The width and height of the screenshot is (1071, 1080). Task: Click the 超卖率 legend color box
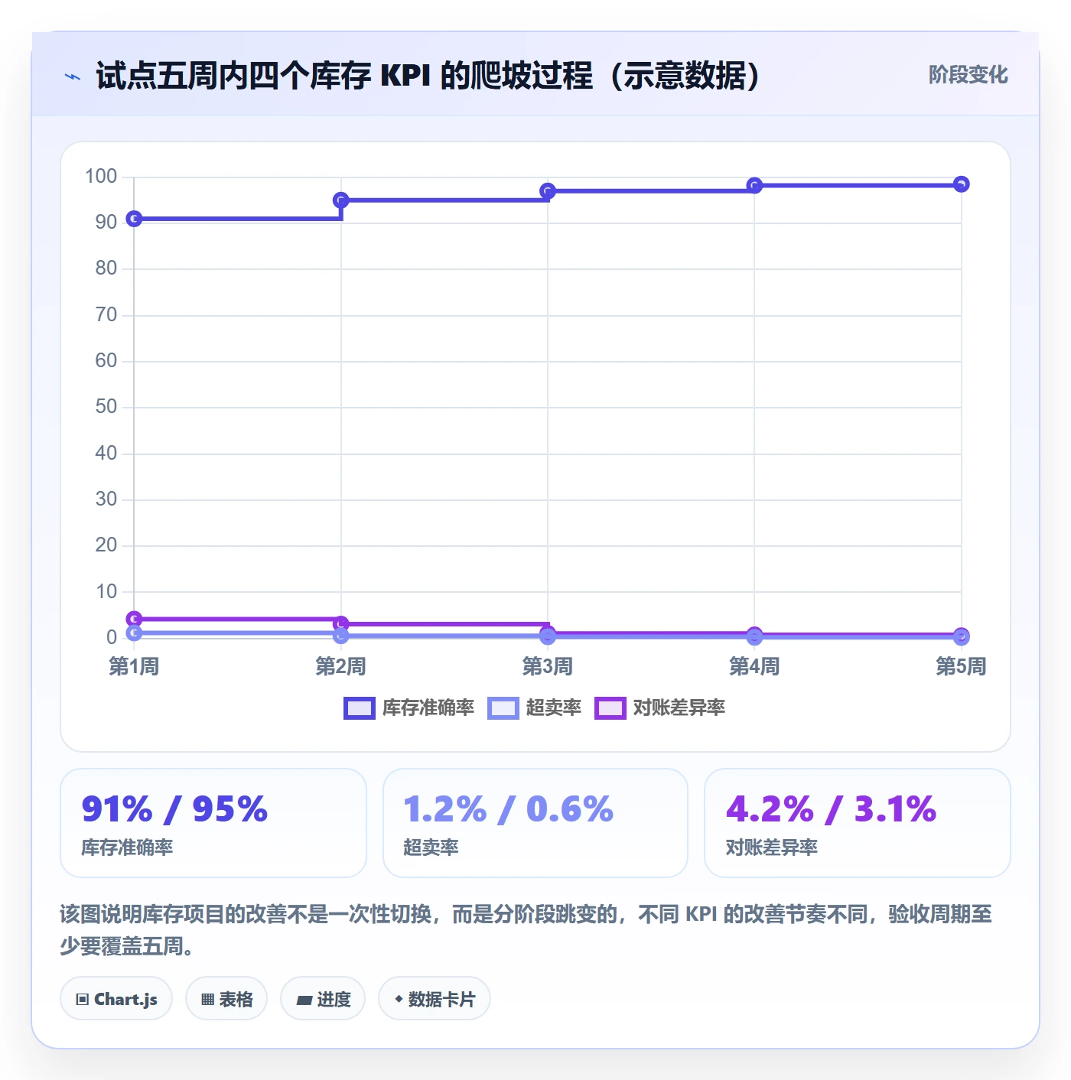coord(503,708)
